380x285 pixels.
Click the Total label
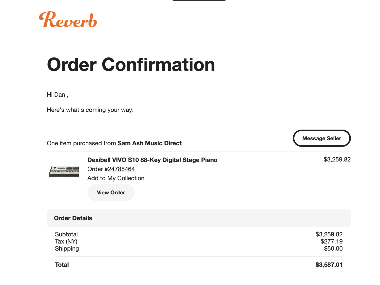click(62, 265)
